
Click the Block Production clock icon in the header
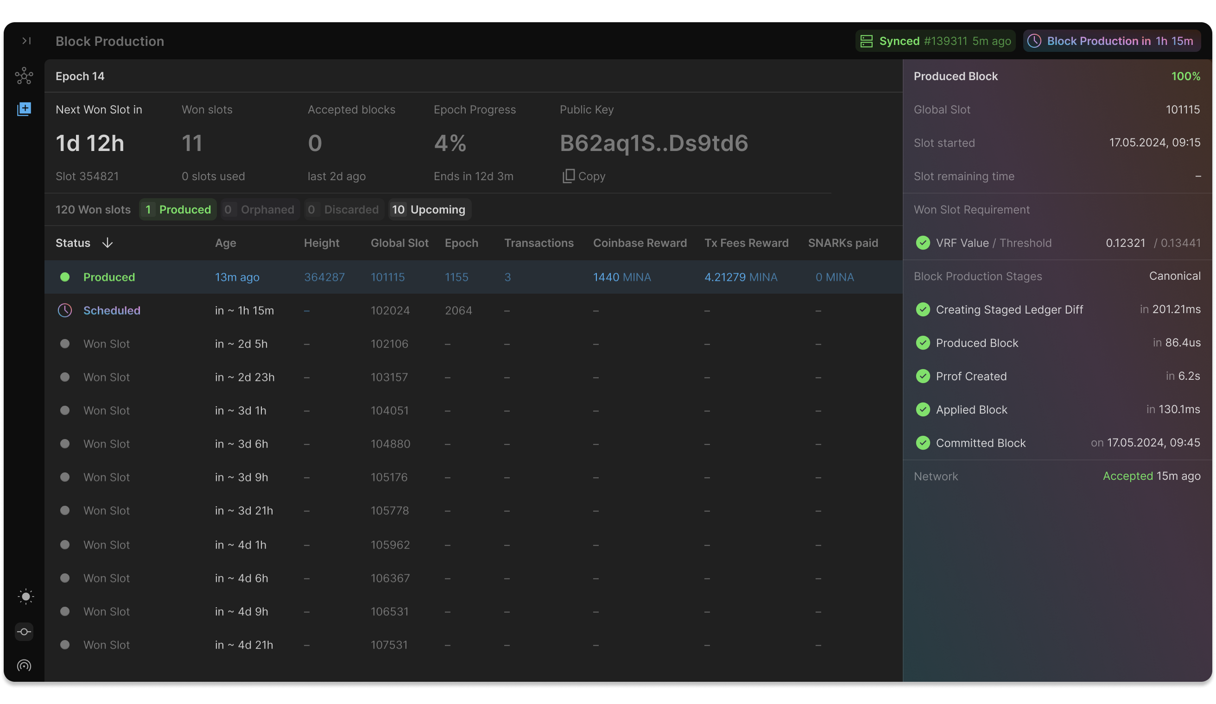[1034, 41]
